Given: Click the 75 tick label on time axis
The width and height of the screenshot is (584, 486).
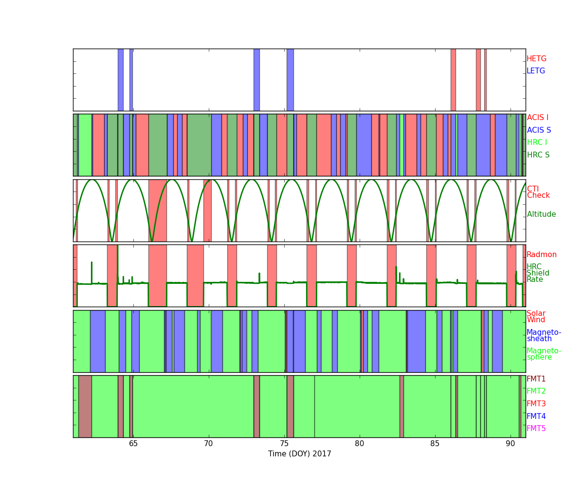Looking at the screenshot, I should (x=284, y=444).
